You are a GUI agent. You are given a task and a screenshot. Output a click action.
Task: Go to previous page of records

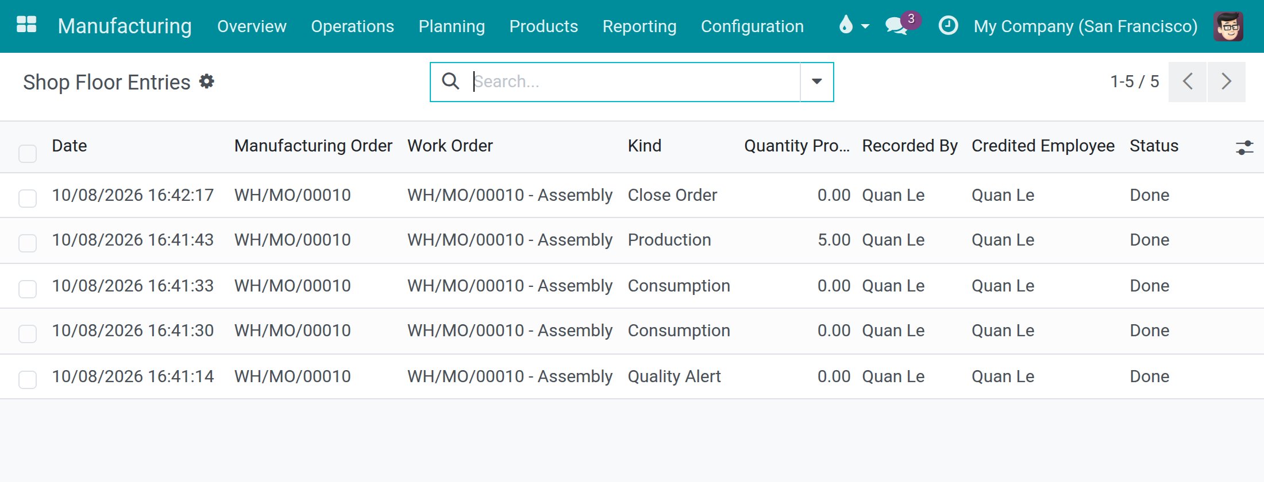pos(1188,82)
